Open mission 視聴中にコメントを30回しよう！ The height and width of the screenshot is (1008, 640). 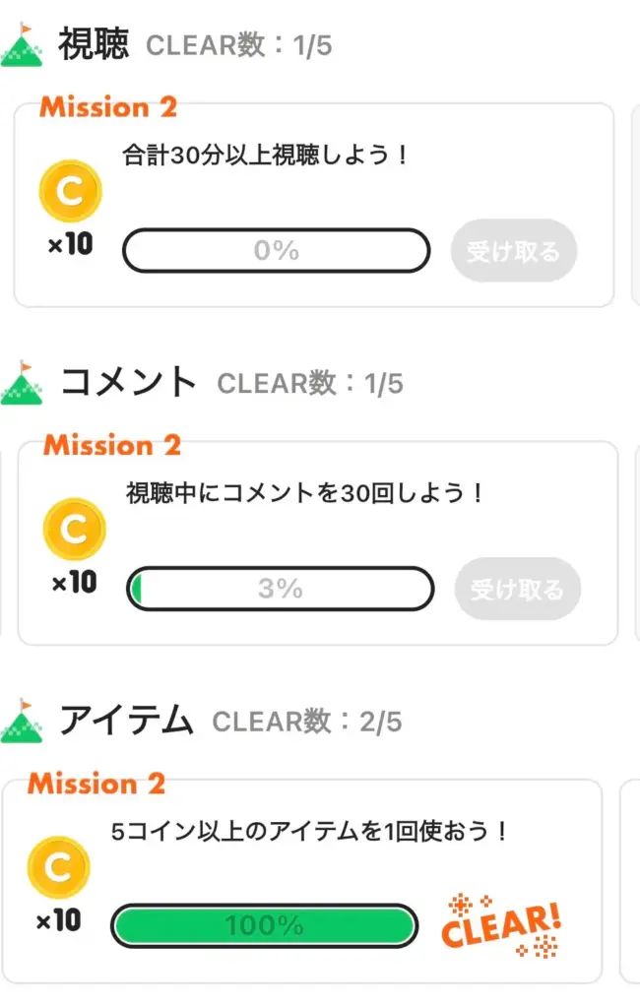pos(306,493)
